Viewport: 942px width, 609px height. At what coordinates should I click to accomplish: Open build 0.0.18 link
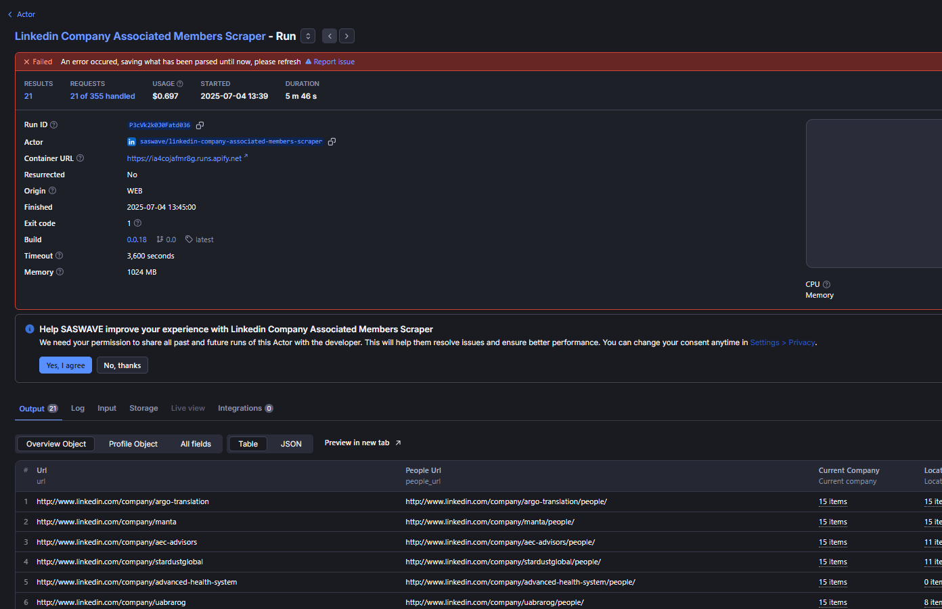click(137, 240)
